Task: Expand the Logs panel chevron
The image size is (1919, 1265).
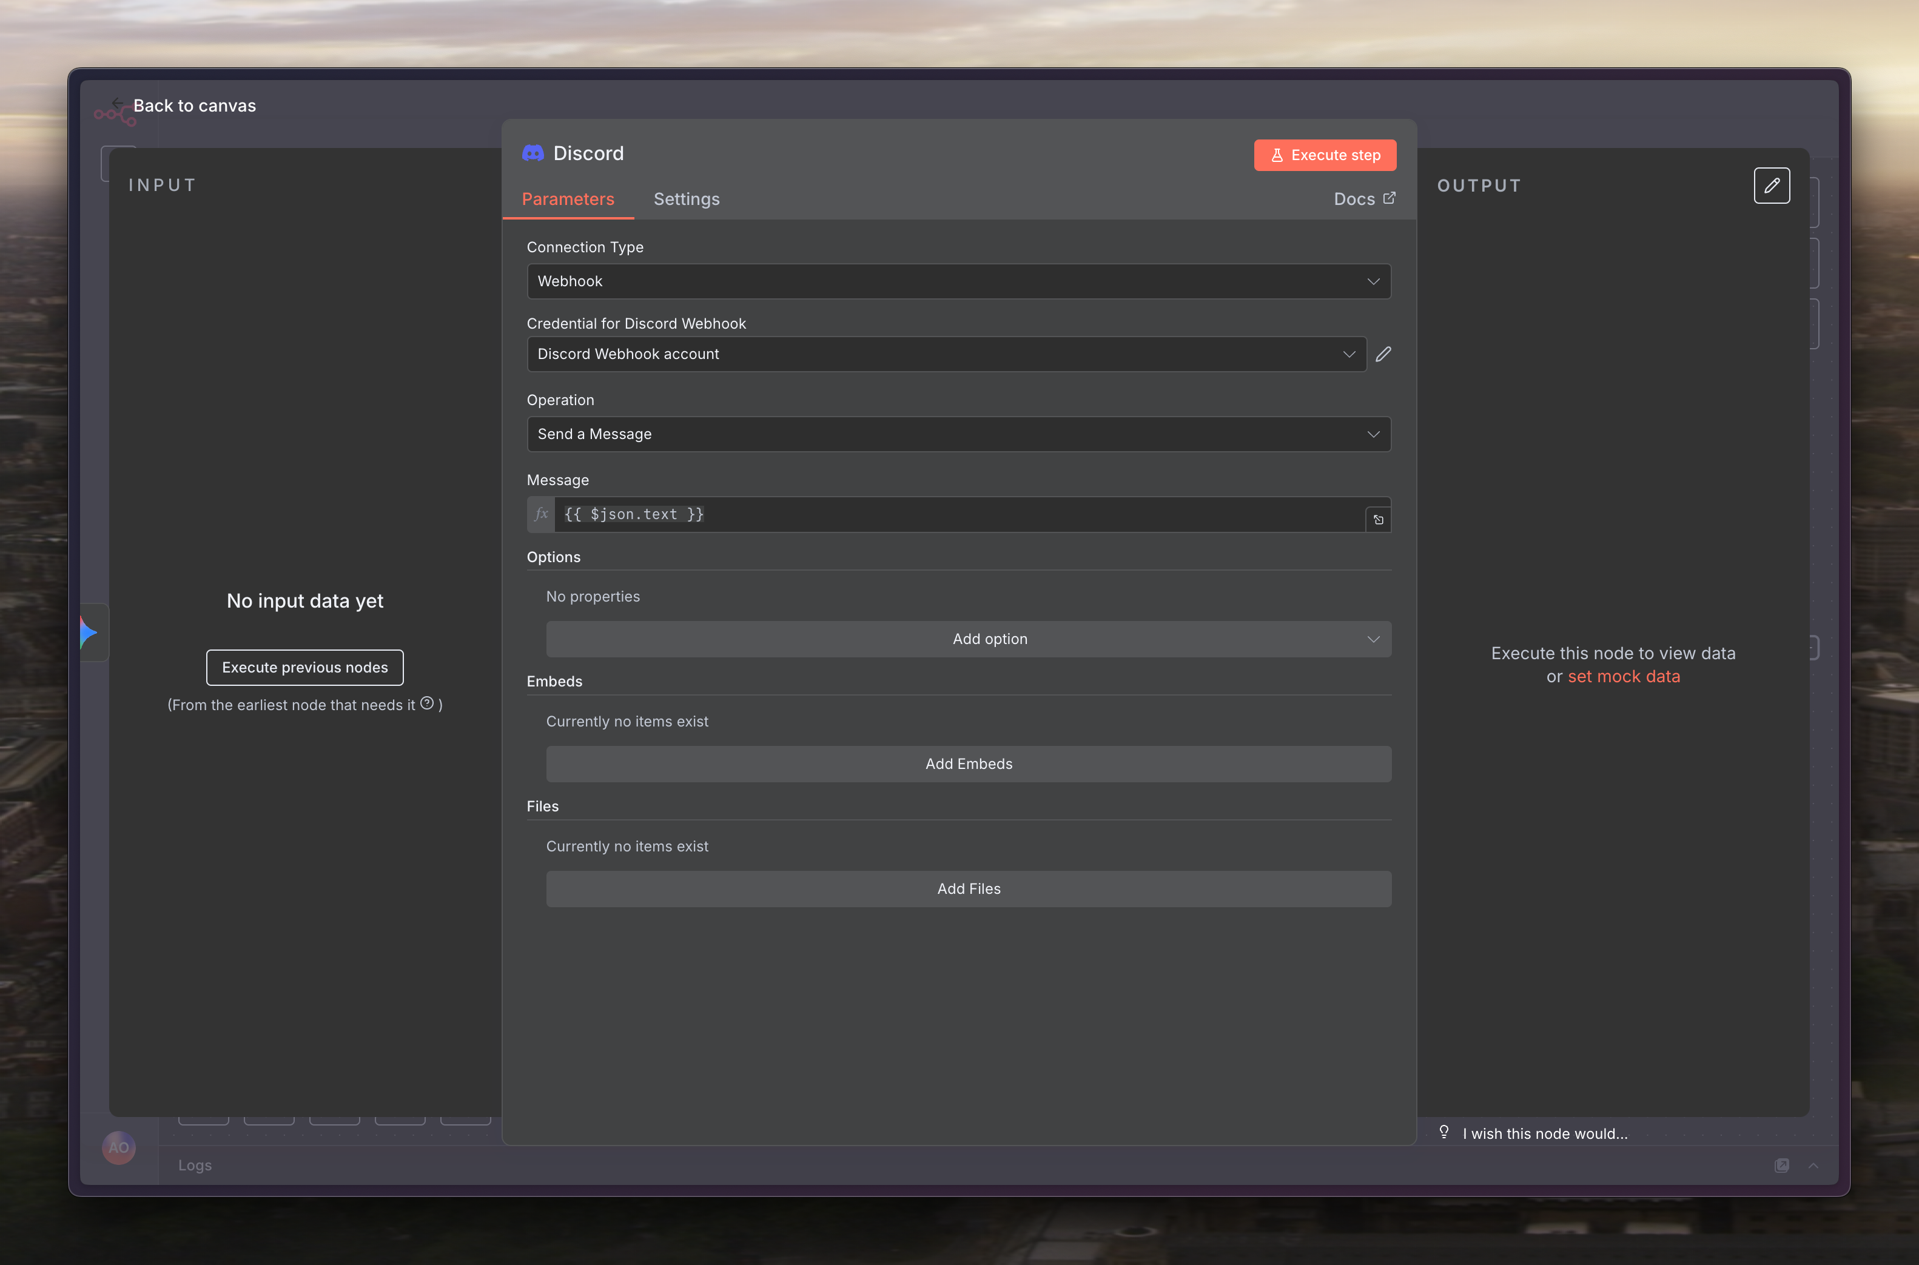Action: 1813,1165
